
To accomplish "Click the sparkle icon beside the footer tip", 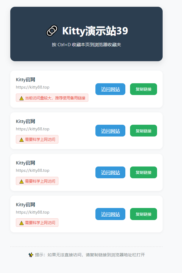I will (31, 255).
